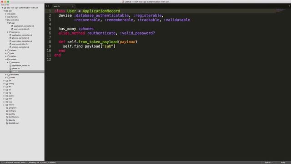Screen dimensions: 291x164
Task: Click the Git branch status text
Action: (30, 163)
